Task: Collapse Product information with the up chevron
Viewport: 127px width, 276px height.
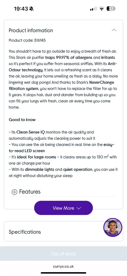Action: point(114,30)
